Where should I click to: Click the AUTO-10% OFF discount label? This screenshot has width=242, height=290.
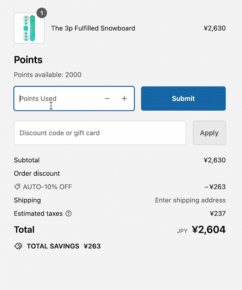47,187
